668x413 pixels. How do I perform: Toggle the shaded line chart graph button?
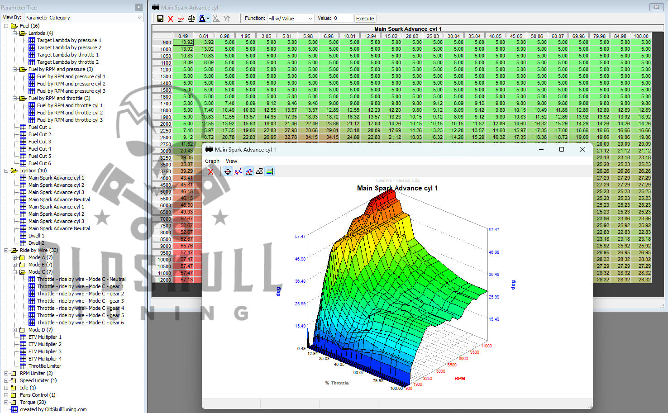(x=248, y=171)
